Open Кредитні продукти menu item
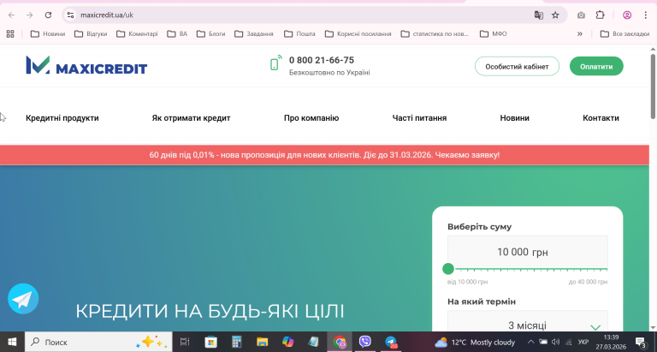Viewport: 657px width, 352px height. [x=62, y=118]
